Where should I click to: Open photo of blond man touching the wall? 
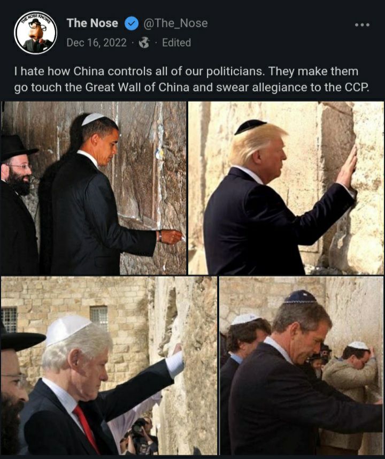click(286, 188)
